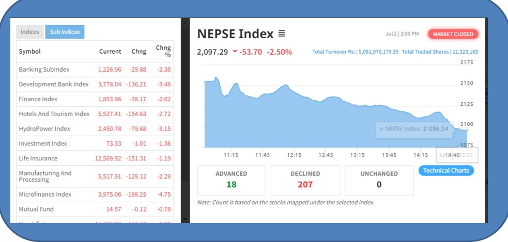The image size is (508, 242).
Task: Open Technical Charts
Action: pos(445,171)
